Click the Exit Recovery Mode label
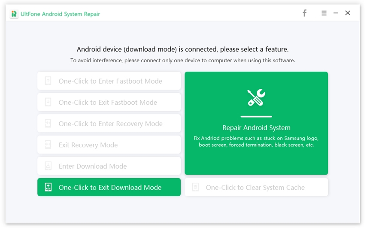The height and width of the screenshot is (230, 367). (x=88, y=145)
